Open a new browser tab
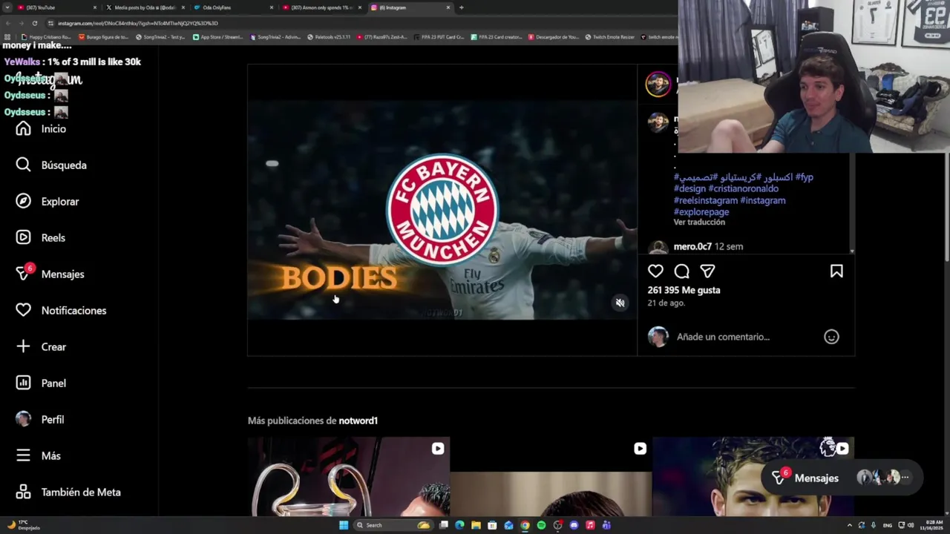Screen dimensions: 950x534 point(462,7)
